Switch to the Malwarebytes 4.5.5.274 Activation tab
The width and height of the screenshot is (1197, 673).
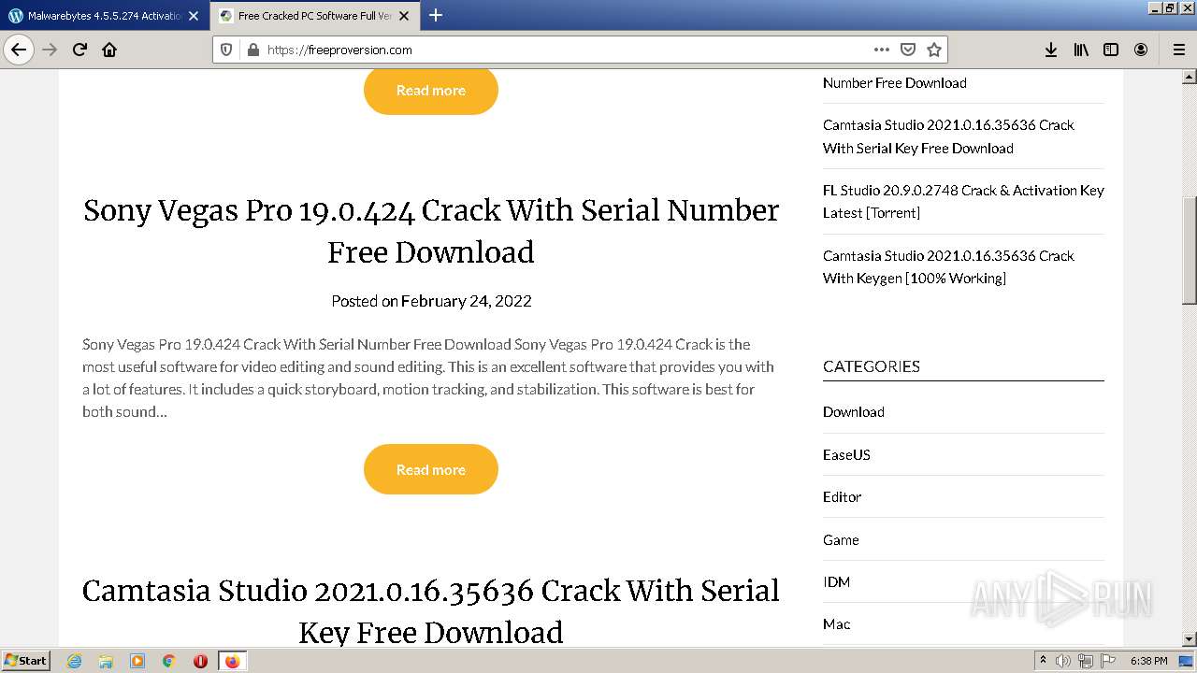(103, 16)
